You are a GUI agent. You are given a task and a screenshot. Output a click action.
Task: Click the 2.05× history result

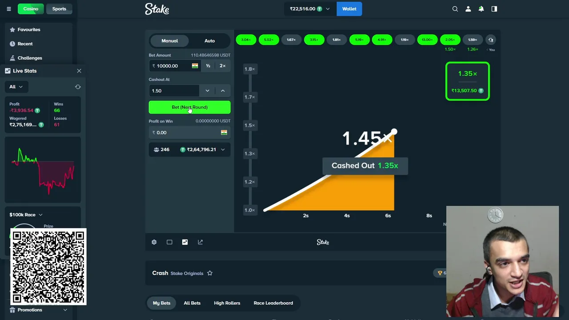(x=450, y=40)
